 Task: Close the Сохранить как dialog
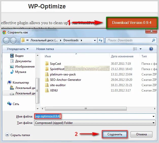(151, 31)
